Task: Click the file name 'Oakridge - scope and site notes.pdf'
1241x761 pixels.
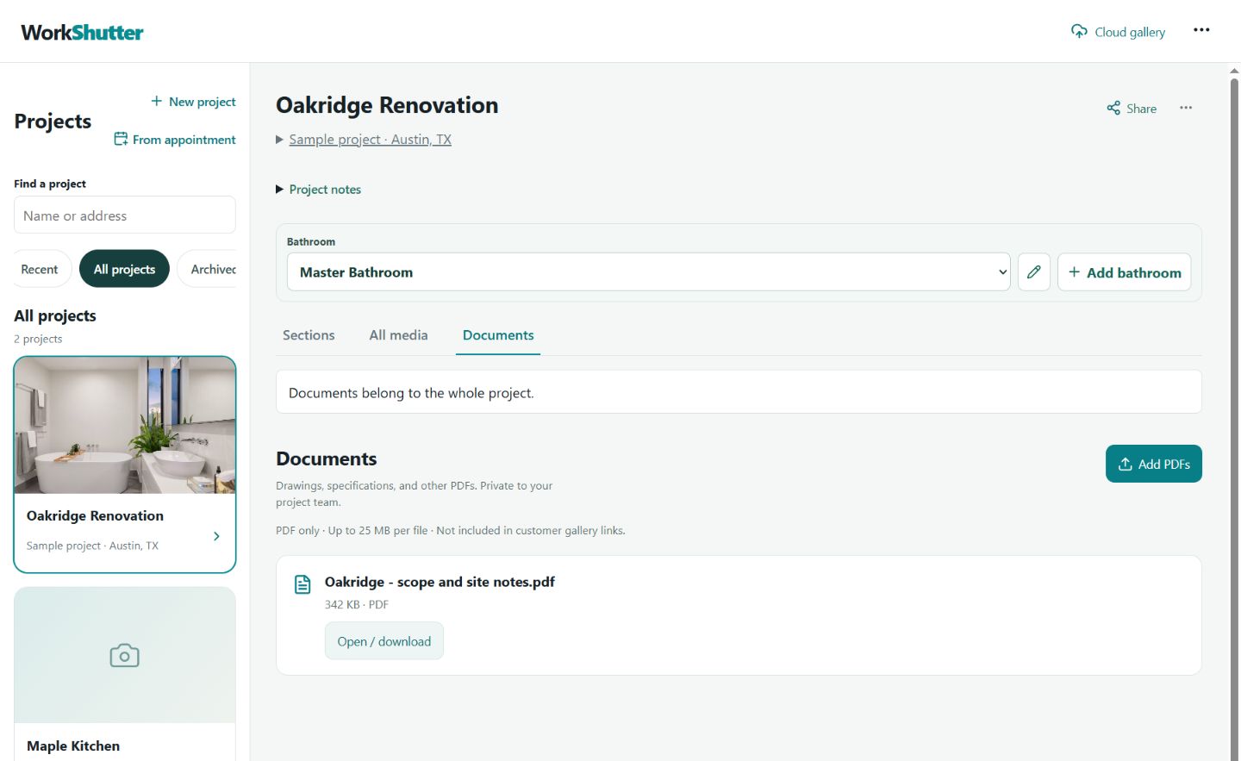Action: pos(440,582)
